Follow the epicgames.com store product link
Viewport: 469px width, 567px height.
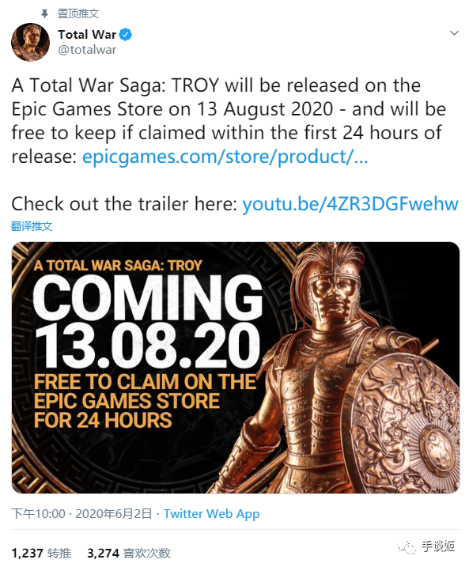(225, 157)
